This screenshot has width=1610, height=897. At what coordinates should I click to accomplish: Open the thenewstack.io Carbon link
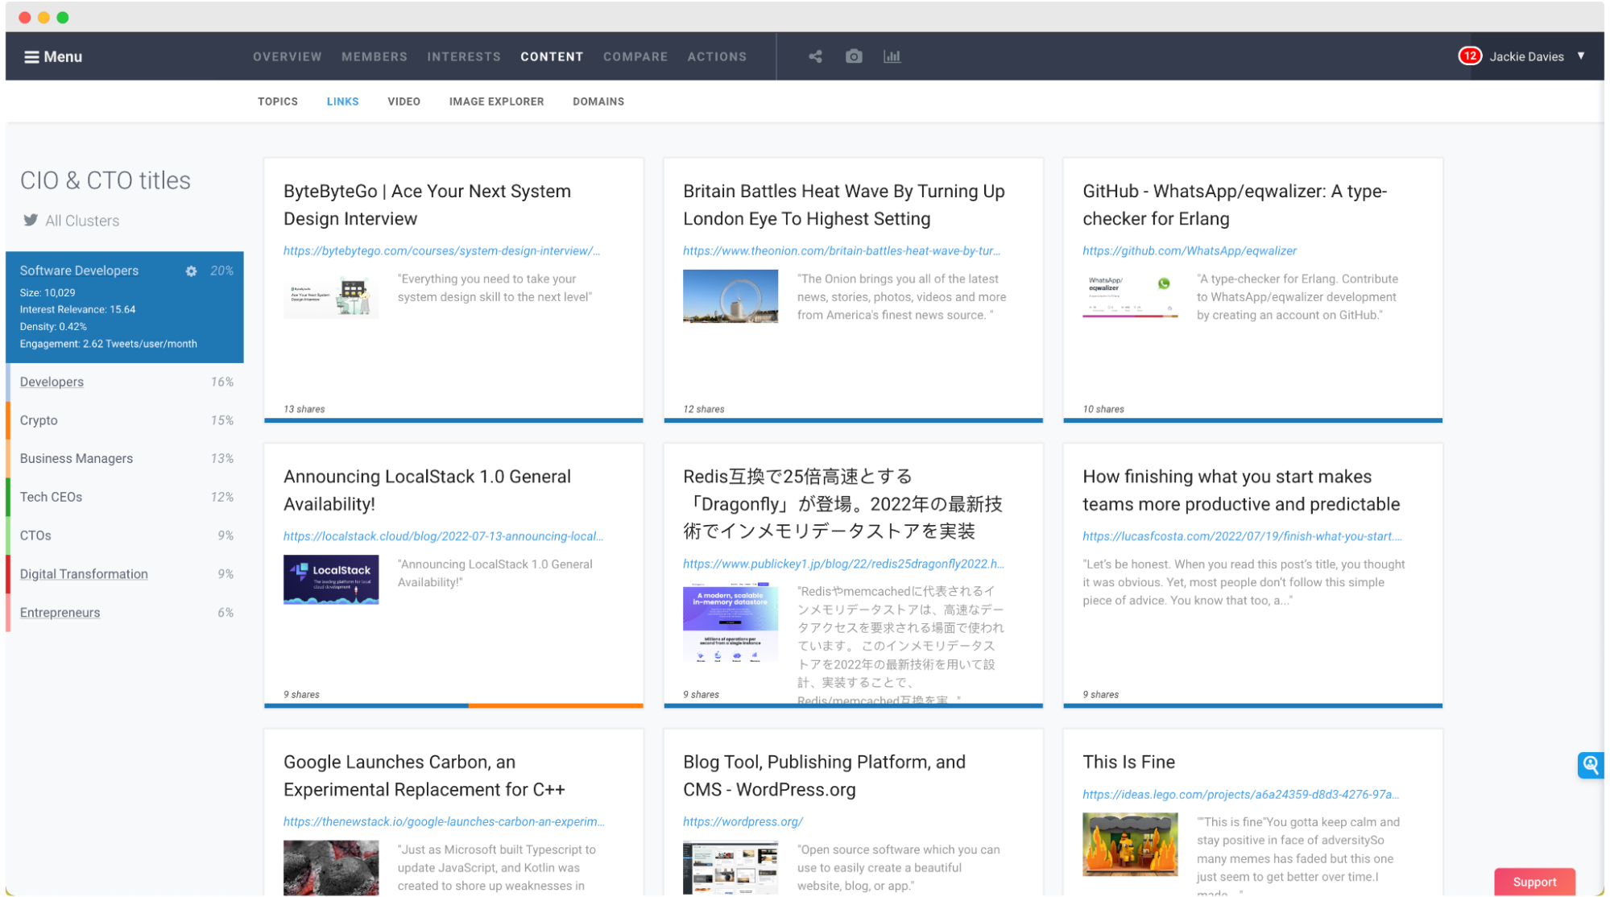pos(444,821)
